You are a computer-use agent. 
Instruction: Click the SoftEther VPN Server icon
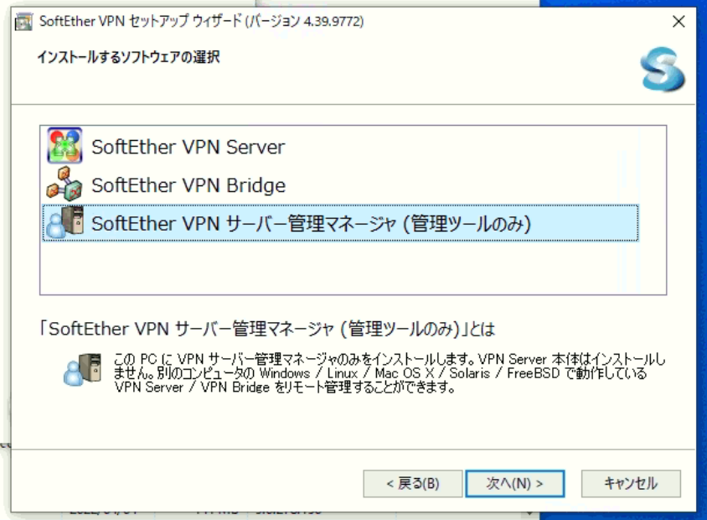click(x=65, y=146)
